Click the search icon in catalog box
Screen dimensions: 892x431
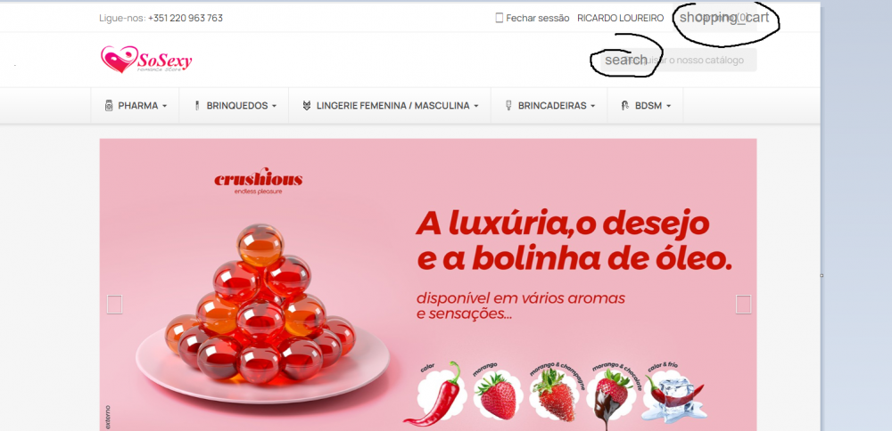coord(626,60)
